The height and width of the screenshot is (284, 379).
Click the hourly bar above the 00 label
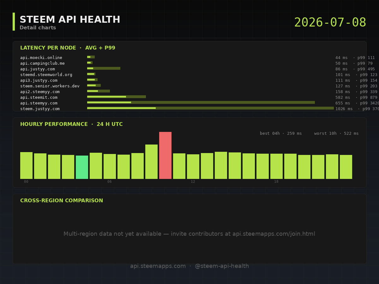pyautogui.click(x=26, y=165)
